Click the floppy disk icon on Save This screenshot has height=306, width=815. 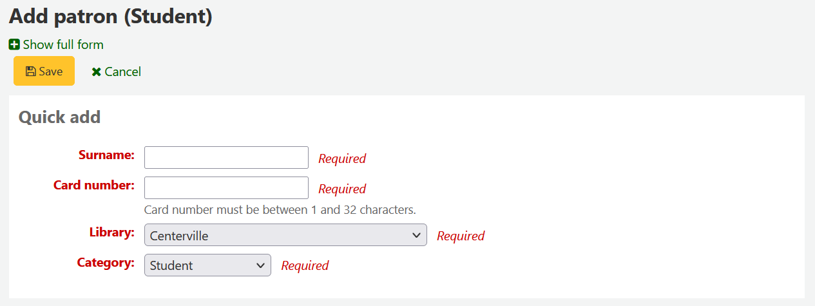tap(30, 72)
